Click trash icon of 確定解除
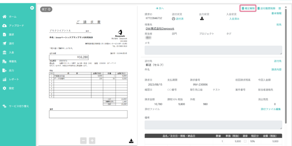 tap(243, 8)
